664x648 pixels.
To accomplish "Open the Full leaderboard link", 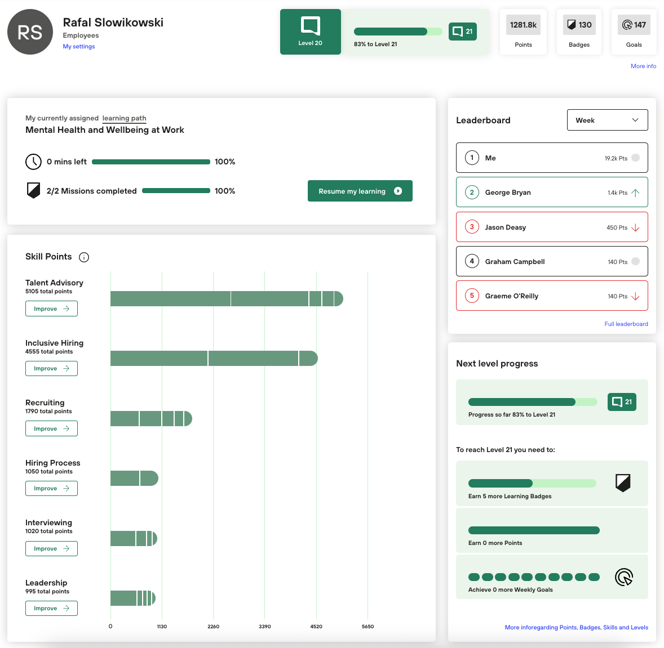I will (x=626, y=324).
